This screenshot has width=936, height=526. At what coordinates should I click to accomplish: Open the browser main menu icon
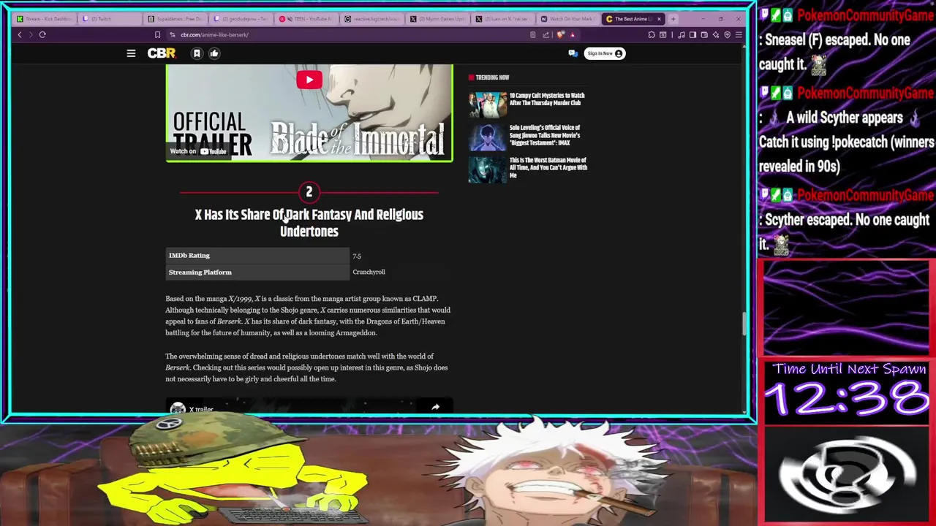739,34
